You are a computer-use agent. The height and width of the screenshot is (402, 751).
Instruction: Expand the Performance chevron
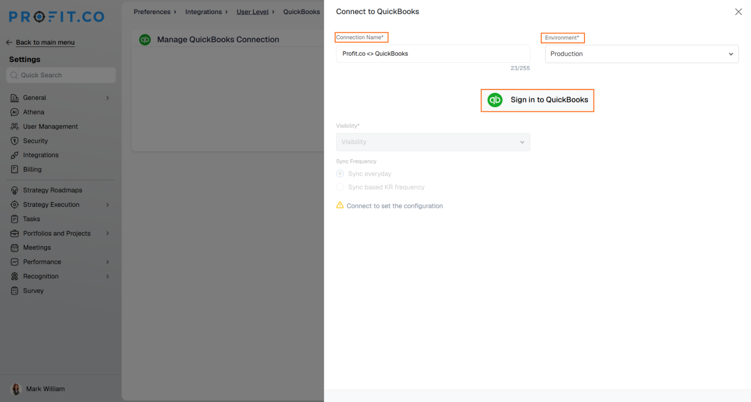pos(107,262)
